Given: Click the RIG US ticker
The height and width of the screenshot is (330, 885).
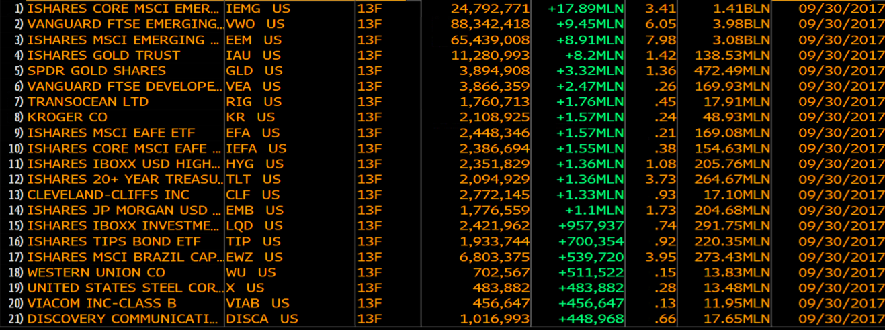Looking at the screenshot, I should pos(254,101).
